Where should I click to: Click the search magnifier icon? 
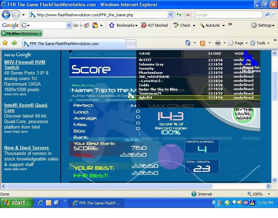tap(268, 15)
